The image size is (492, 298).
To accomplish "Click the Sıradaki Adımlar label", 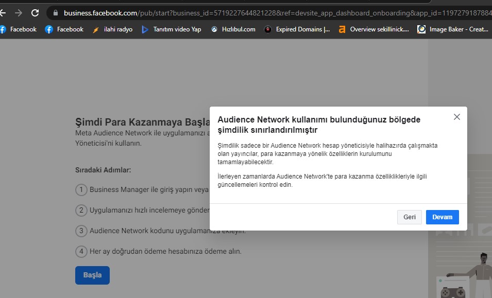I will (103, 170).
